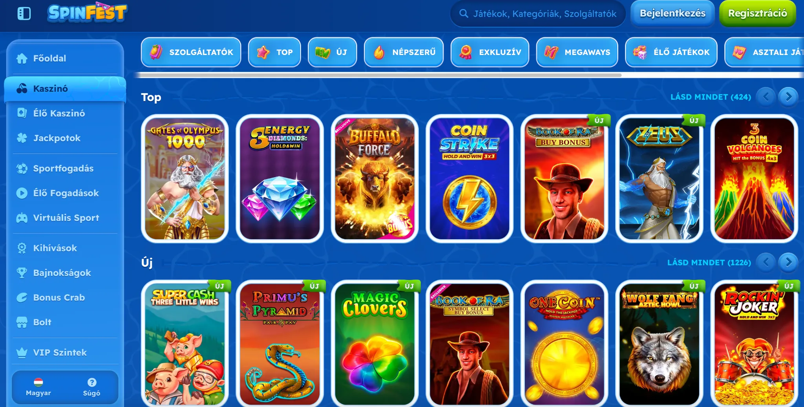Click the Súgó help icon
This screenshot has height=407, width=804.
coord(92,382)
